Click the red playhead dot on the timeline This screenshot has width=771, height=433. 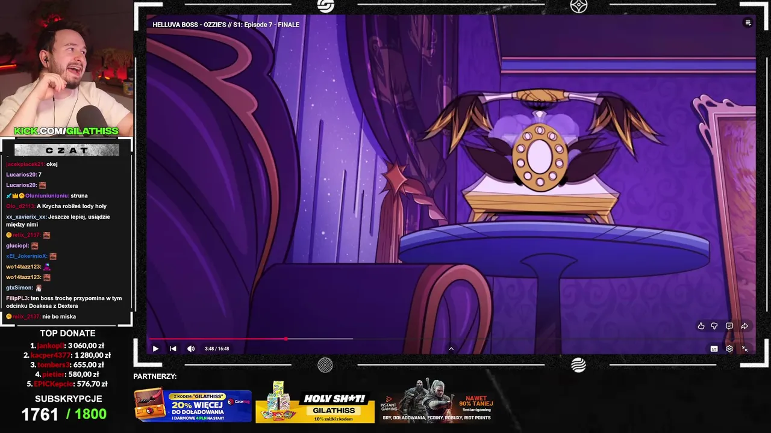point(286,339)
